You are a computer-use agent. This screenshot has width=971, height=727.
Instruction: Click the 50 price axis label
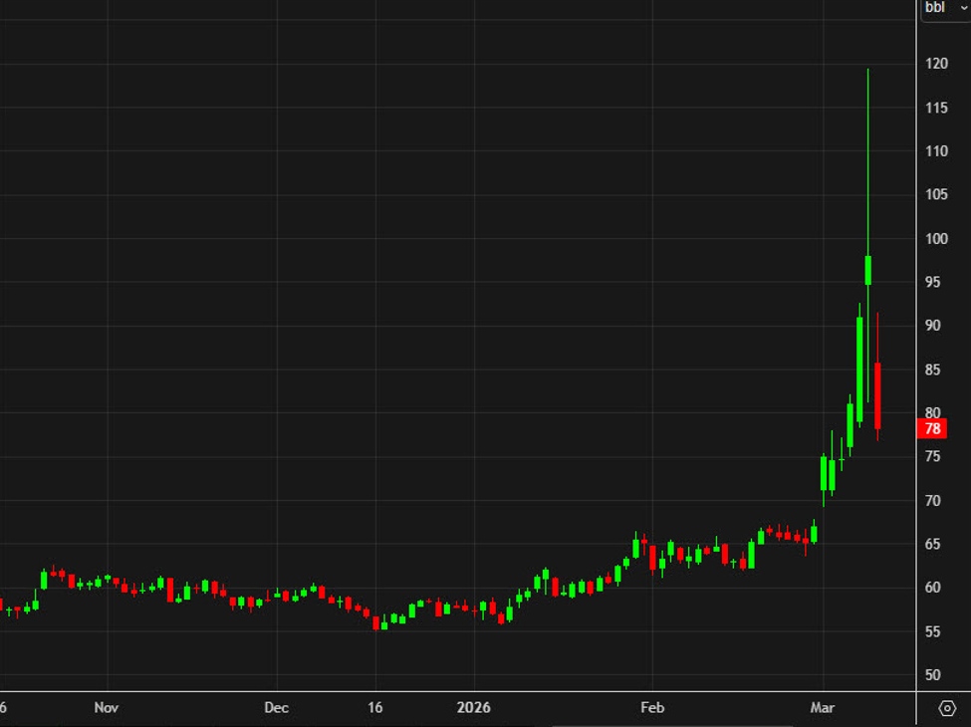tap(933, 675)
